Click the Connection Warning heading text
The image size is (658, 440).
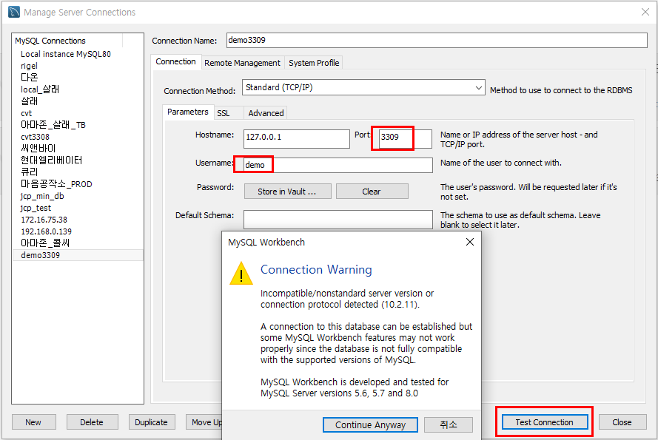316,270
